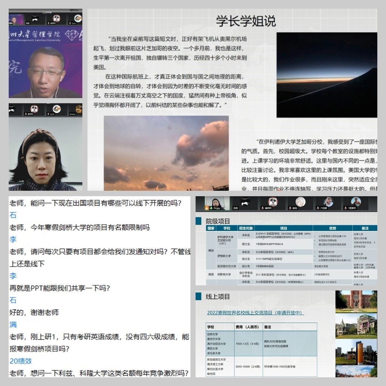The width and height of the screenshot is (386, 386).
Task: Open the 2022寒假世界名校线上交流项目 link
Action: tap(255, 313)
